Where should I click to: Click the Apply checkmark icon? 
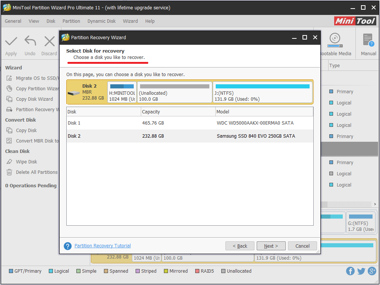11,41
